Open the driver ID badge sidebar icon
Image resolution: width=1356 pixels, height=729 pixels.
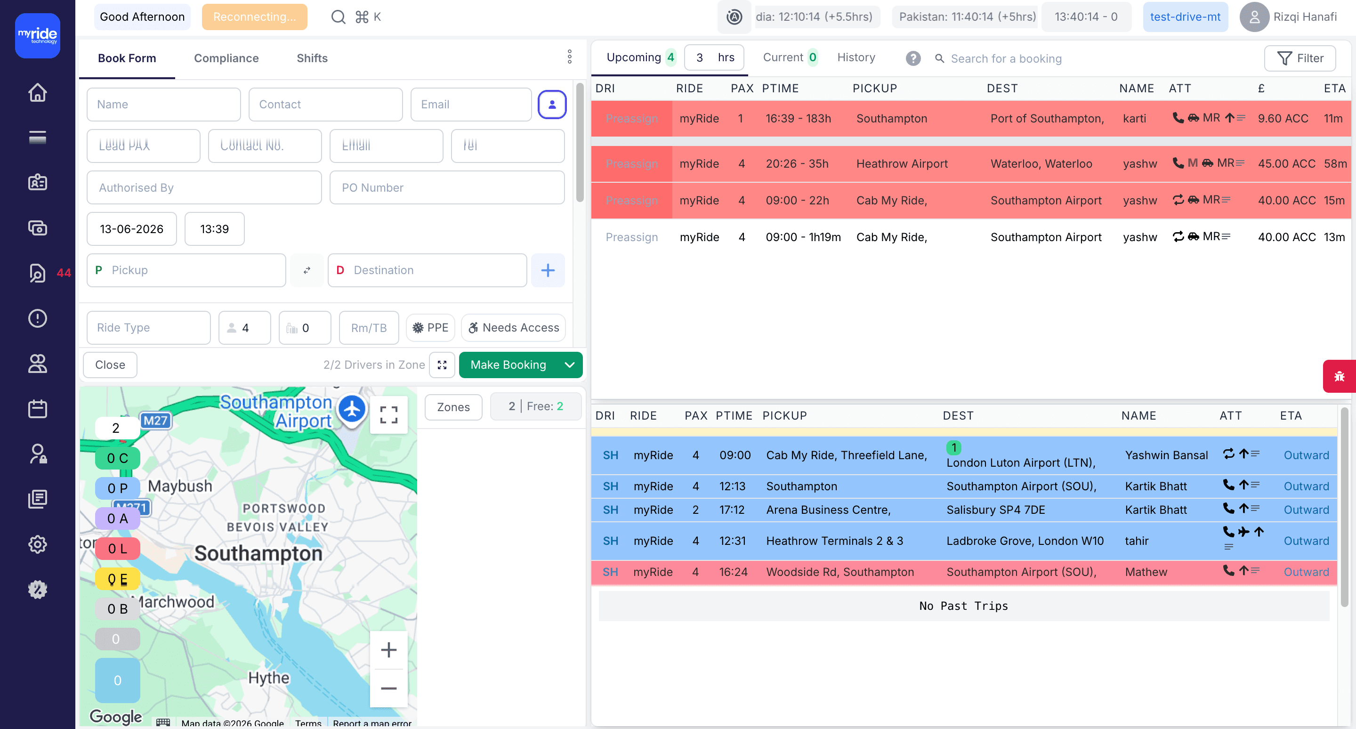(x=37, y=182)
